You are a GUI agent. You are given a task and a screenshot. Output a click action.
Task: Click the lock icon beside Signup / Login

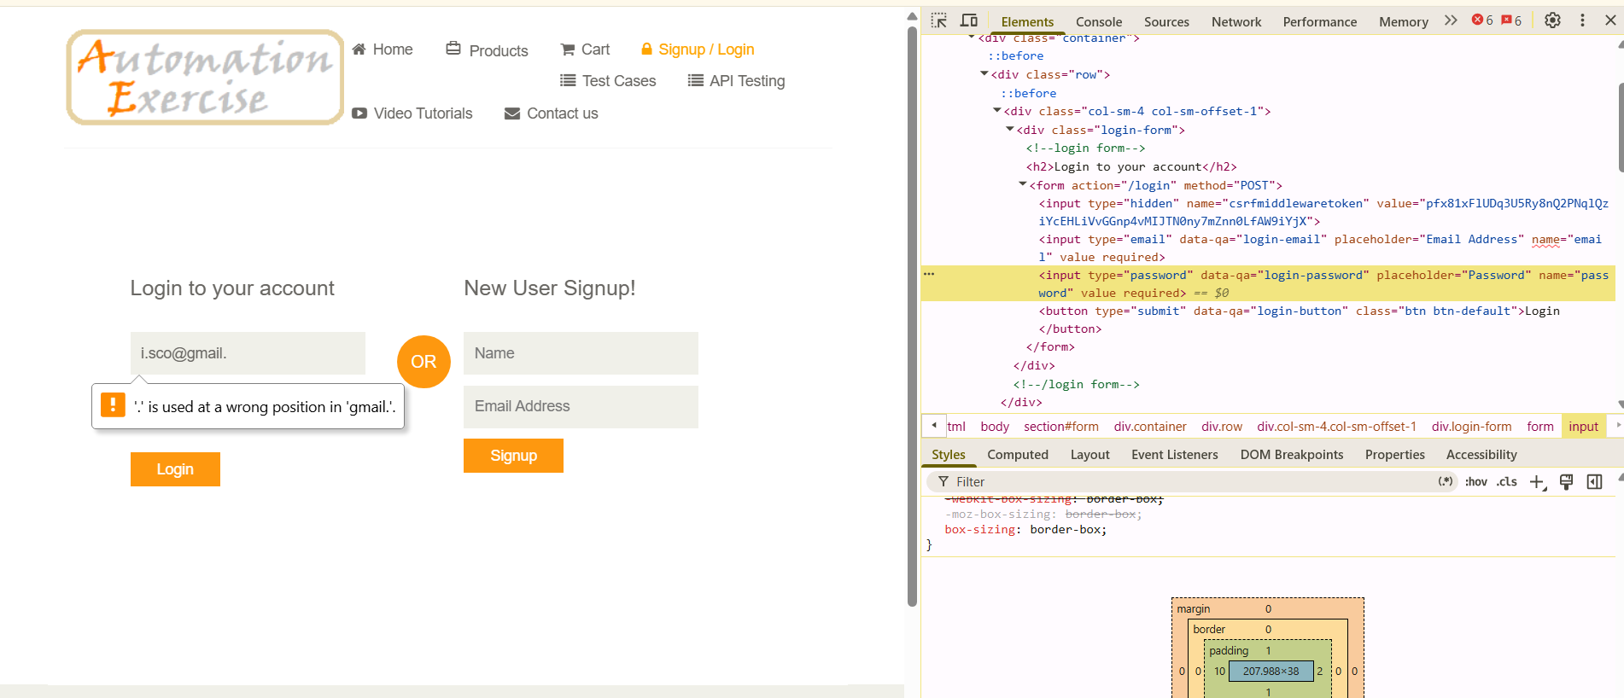[646, 49]
